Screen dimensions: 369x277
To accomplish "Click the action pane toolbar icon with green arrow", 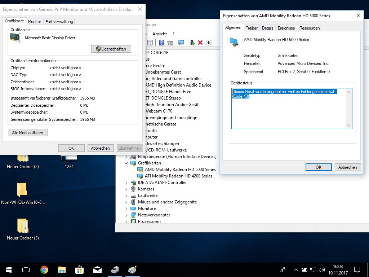I will [170, 43].
